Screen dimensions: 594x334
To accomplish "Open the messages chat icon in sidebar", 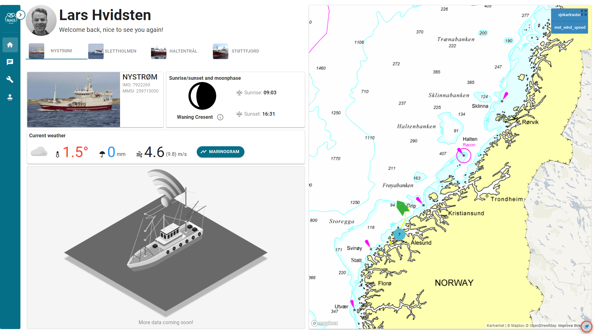I will coord(10,62).
